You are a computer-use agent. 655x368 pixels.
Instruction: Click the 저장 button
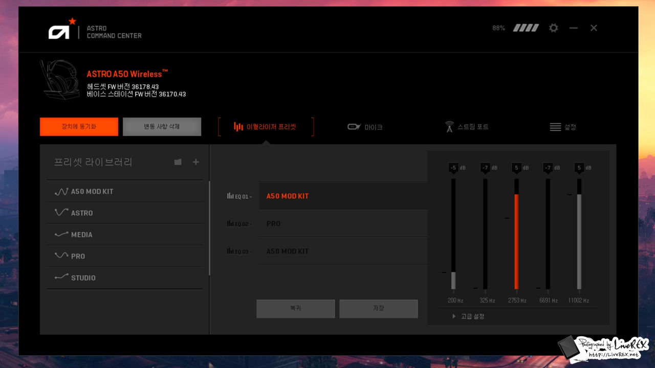[x=378, y=309]
